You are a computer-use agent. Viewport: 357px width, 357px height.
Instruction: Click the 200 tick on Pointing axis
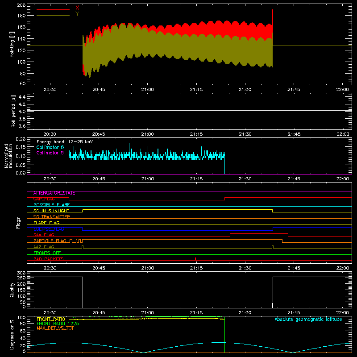coord(21,5)
